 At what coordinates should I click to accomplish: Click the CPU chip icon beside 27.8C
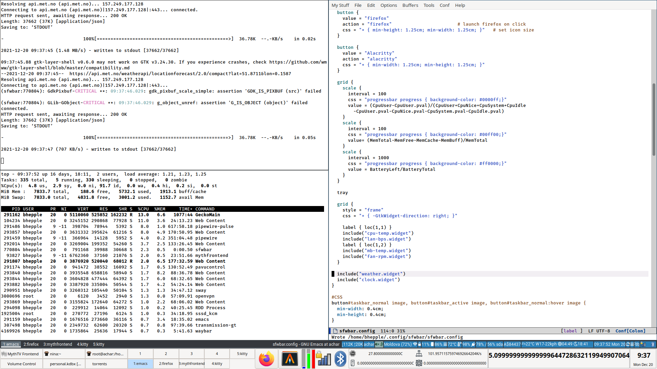(x=352, y=354)
